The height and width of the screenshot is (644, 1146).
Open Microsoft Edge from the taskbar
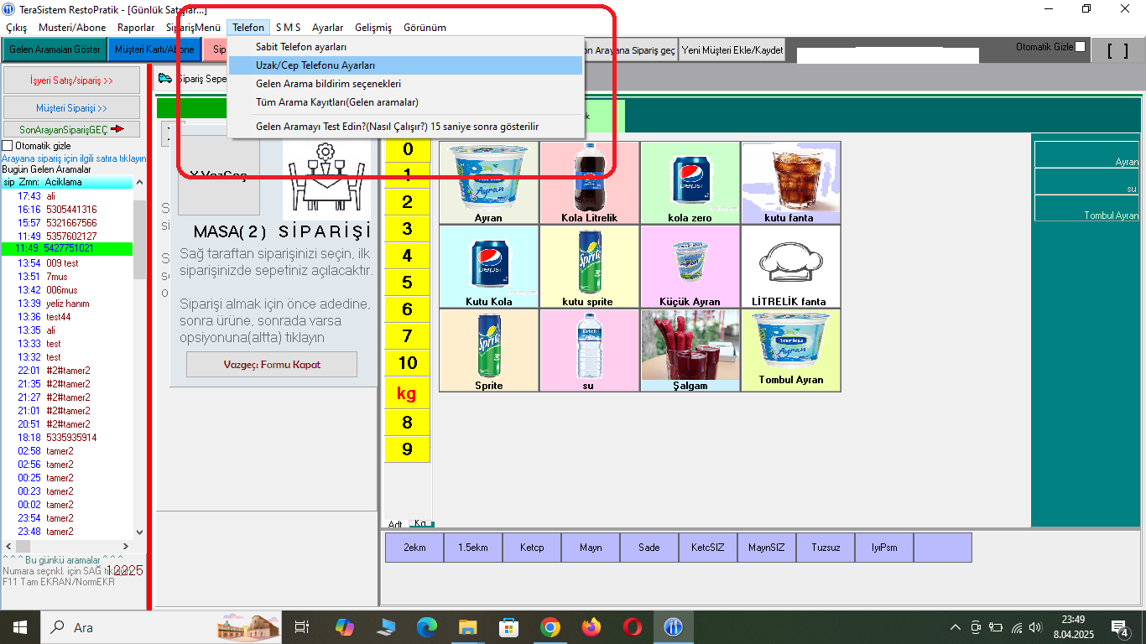click(427, 627)
